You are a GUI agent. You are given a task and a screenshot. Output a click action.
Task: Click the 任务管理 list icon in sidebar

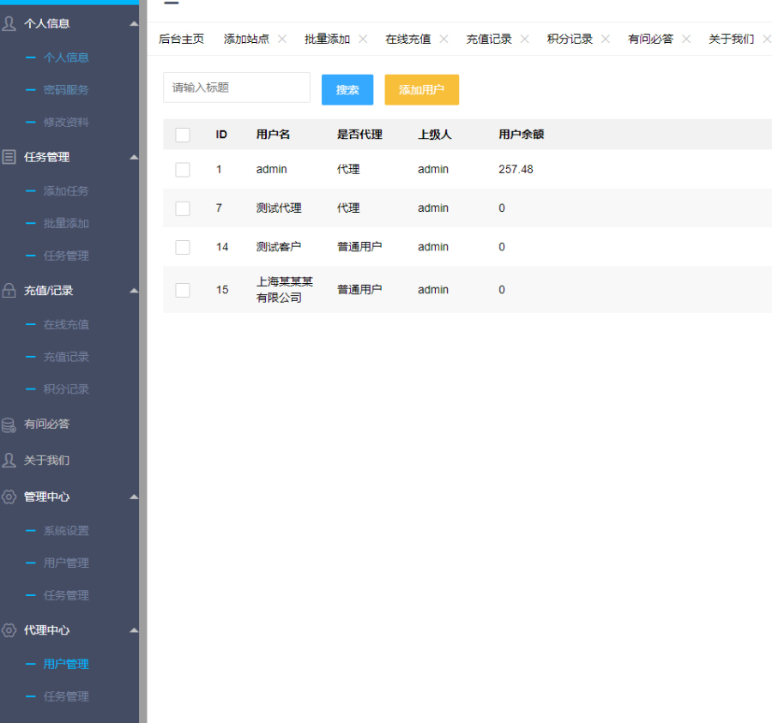coord(9,157)
